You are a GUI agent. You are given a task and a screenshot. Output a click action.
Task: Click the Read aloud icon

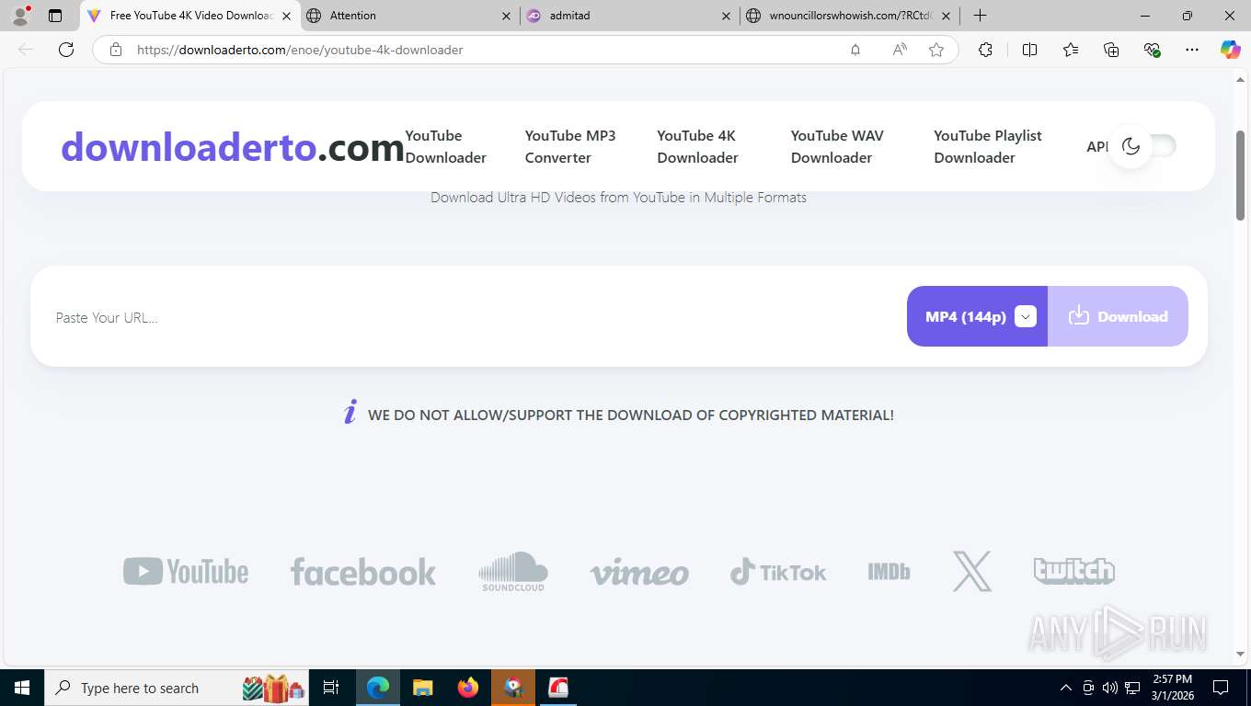click(x=900, y=50)
